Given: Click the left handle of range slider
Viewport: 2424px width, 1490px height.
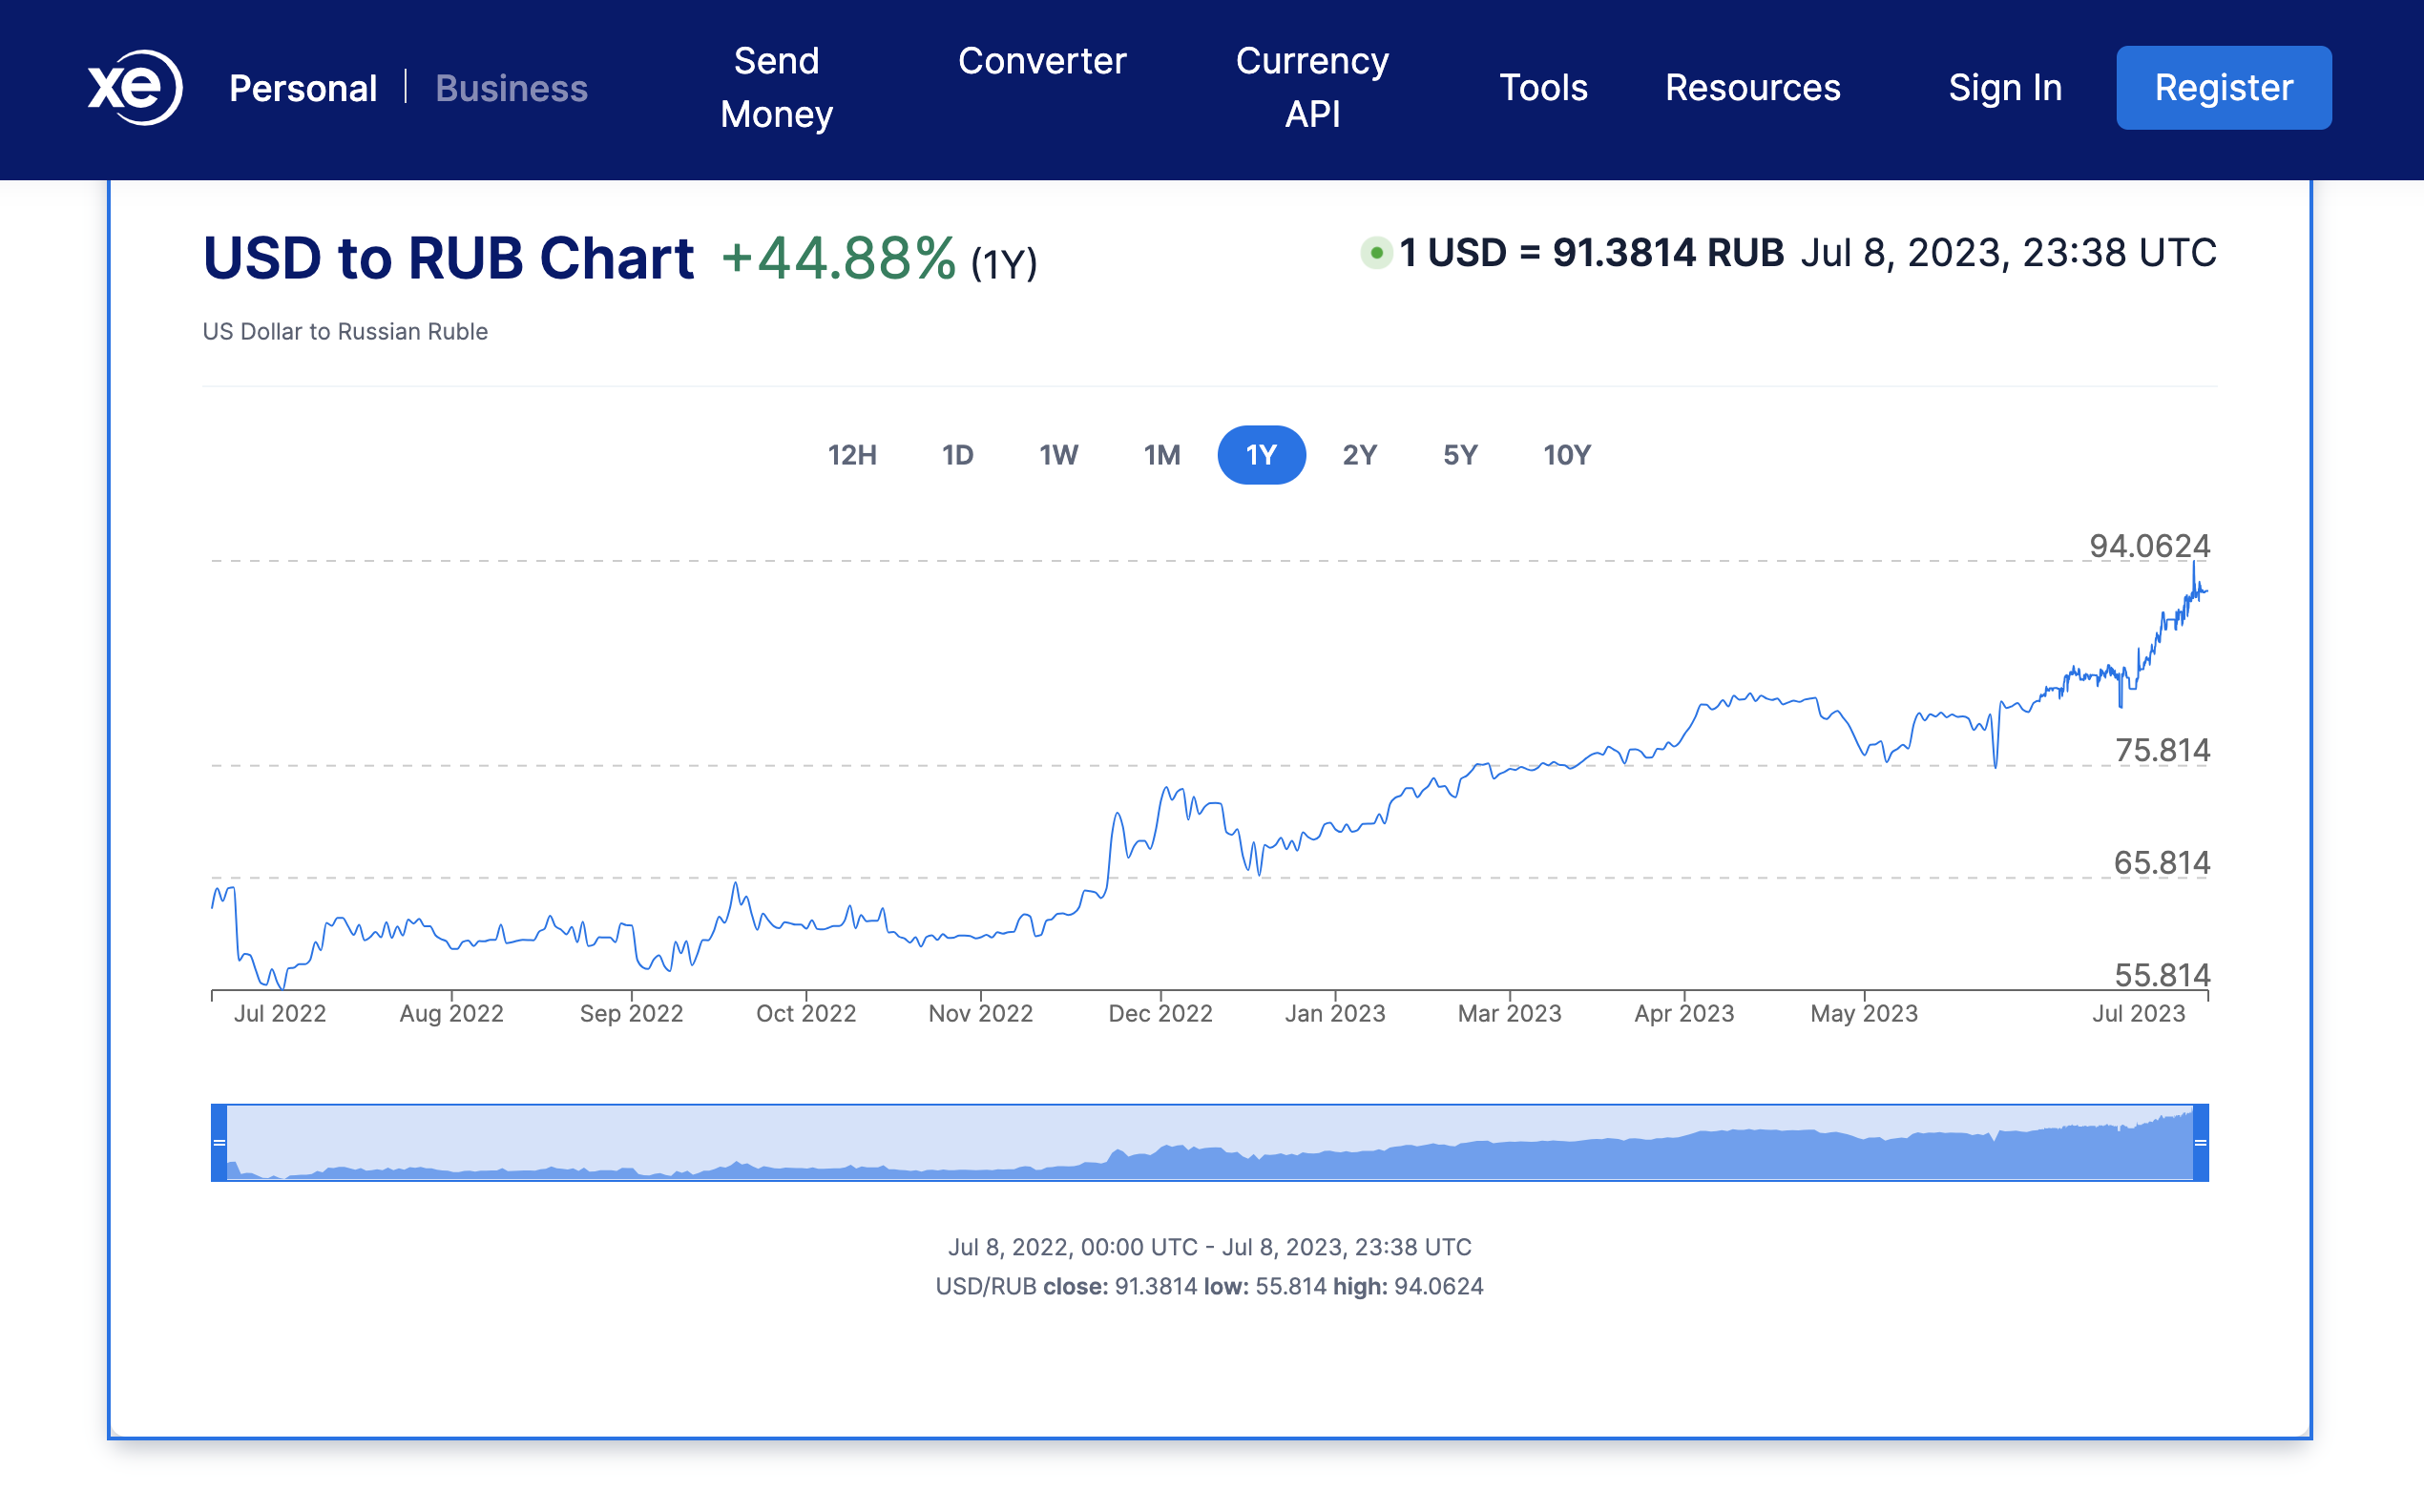Looking at the screenshot, I should point(219,1143).
